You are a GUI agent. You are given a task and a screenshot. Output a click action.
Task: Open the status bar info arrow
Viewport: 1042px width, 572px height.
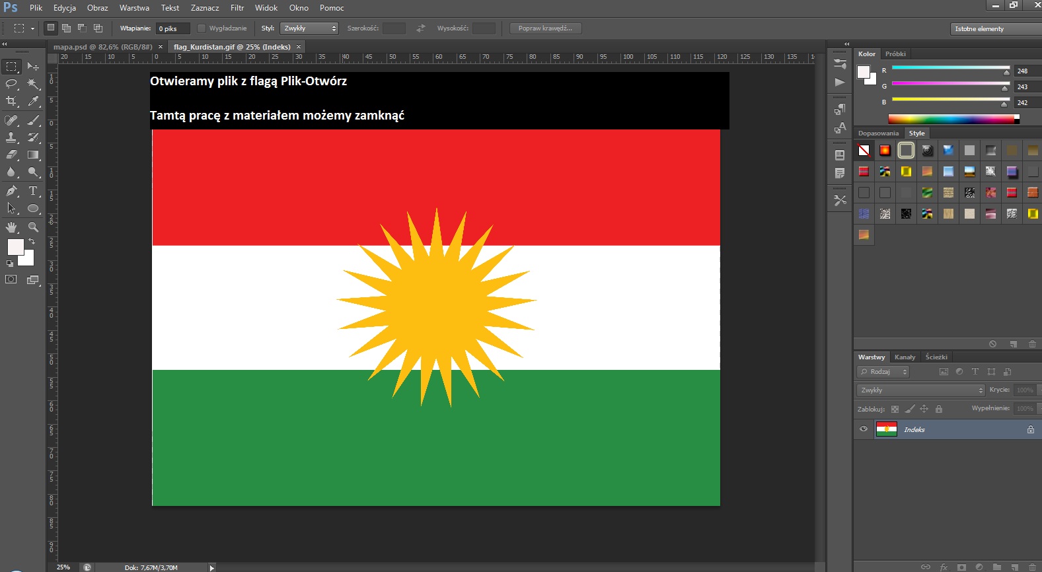click(211, 567)
